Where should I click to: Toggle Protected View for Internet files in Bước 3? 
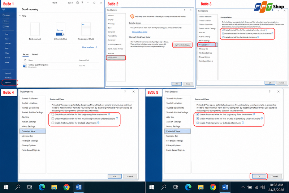223,30
